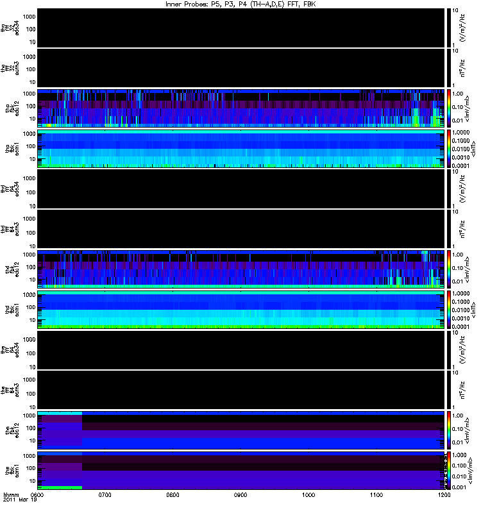Click the "the fff 64 edc34" panel label
481x513 pixels.
pos(10,350)
